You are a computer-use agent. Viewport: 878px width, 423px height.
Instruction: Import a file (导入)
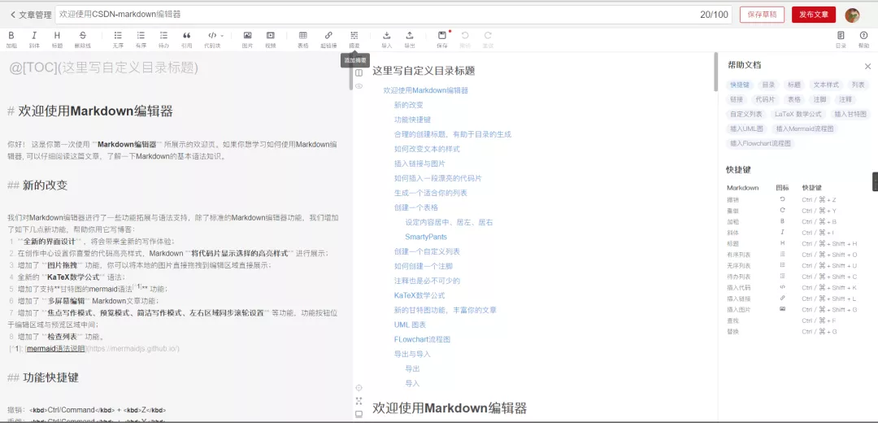tap(386, 39)
